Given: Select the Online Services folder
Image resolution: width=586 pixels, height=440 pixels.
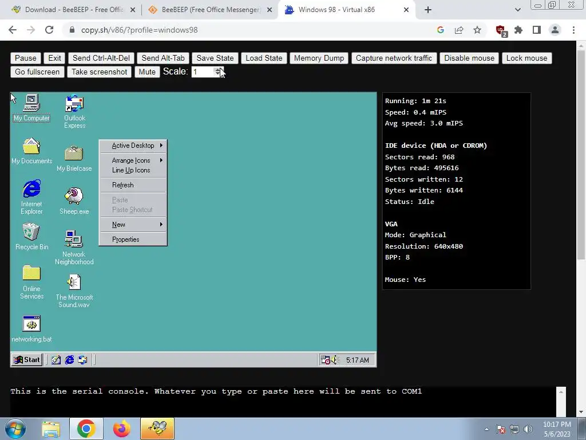Looking at the screenshot, I should (x=31, y=282).
